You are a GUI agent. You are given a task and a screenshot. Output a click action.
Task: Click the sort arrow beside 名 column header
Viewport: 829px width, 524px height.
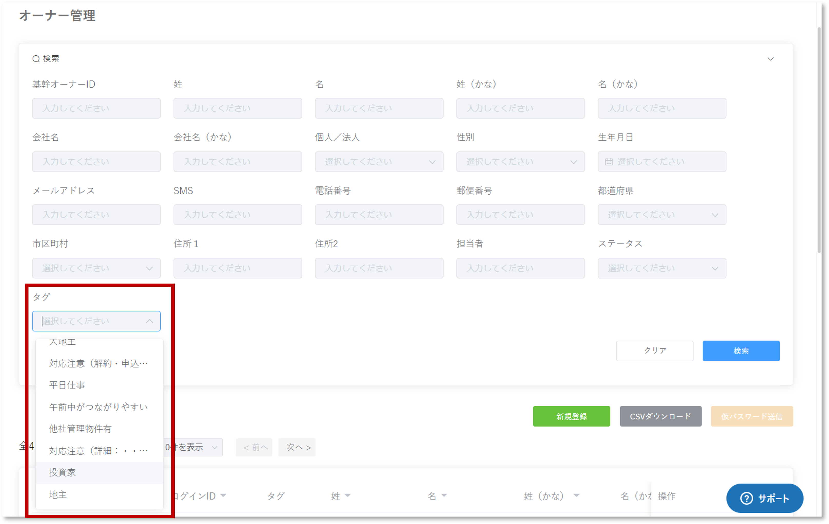point(444,496)
